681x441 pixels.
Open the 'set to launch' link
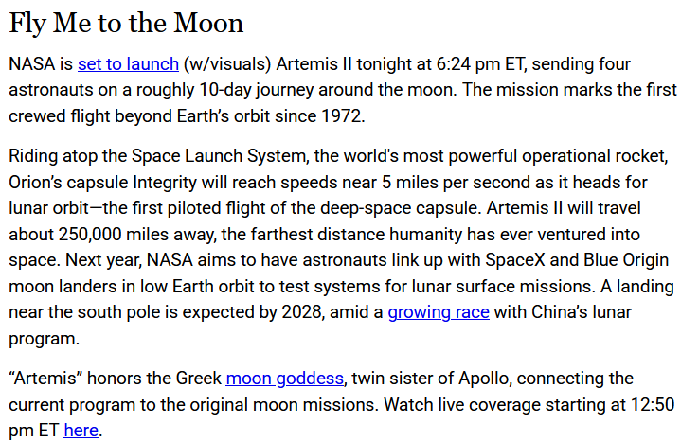pyautogui.click(x=128, y=64)
